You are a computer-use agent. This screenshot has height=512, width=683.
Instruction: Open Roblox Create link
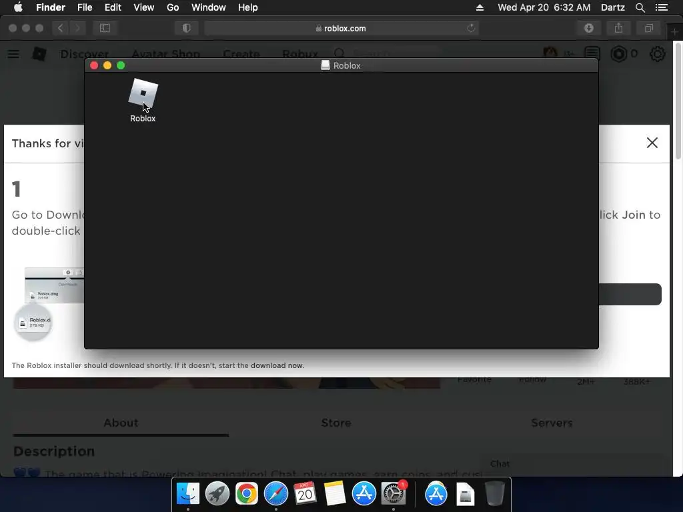(241, 54)
